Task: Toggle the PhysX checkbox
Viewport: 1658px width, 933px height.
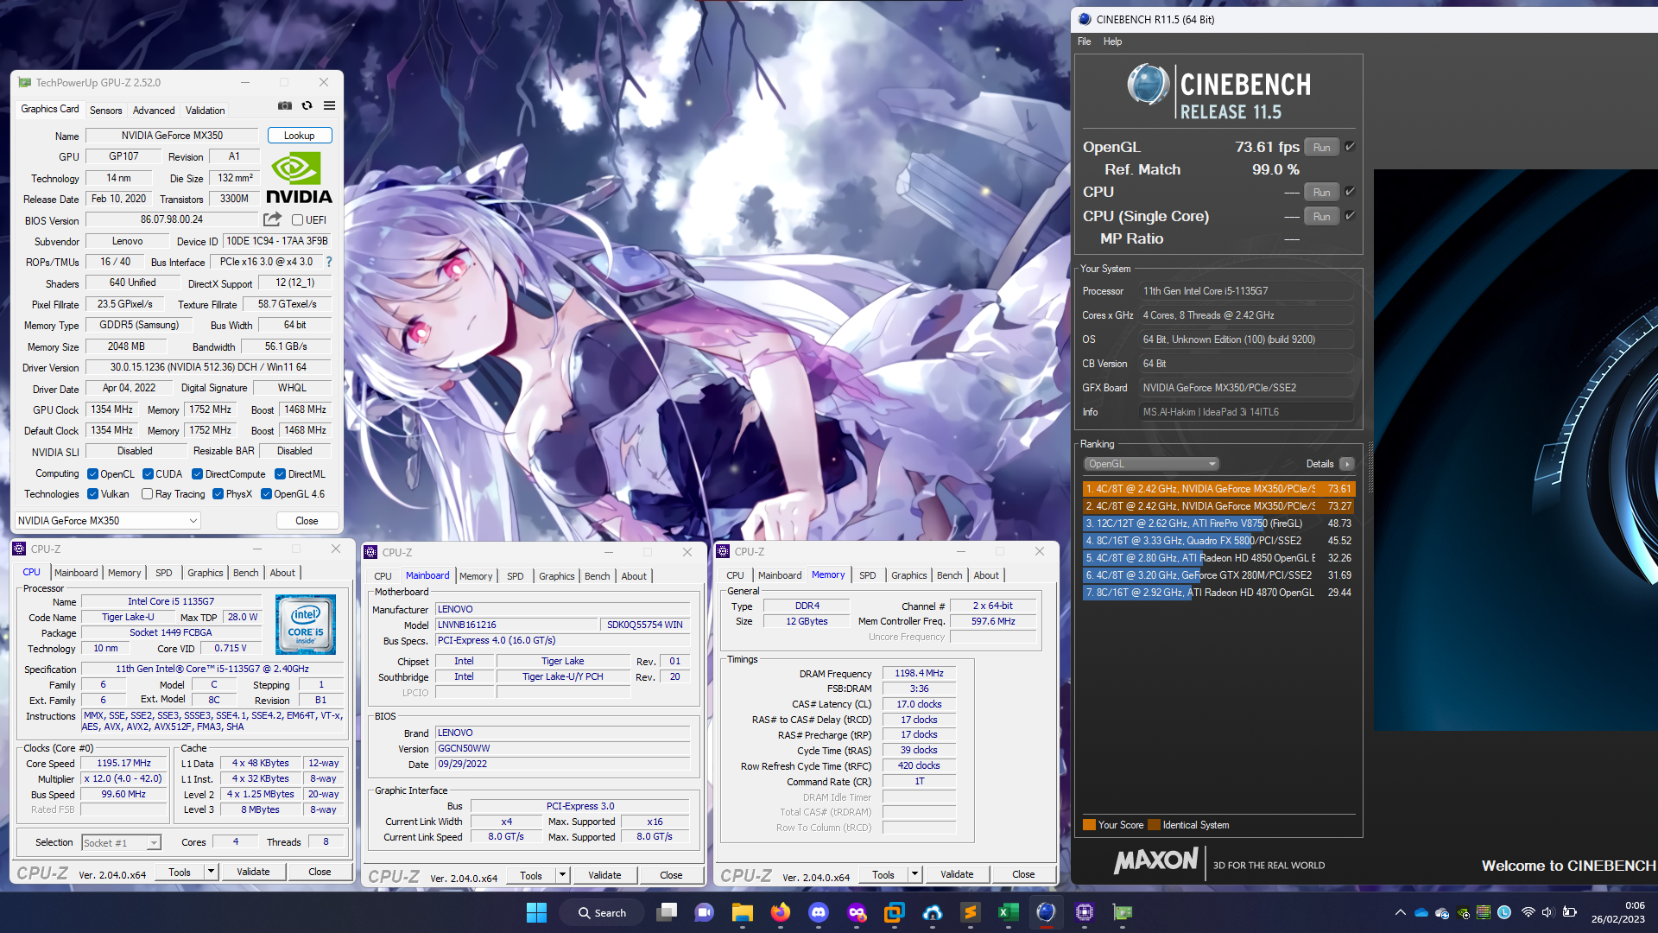Action: [x=218, y=494]
